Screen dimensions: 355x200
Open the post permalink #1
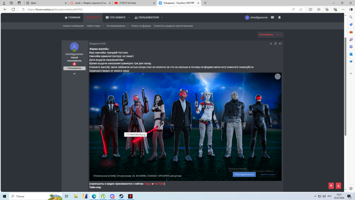(x=280, y=44)
